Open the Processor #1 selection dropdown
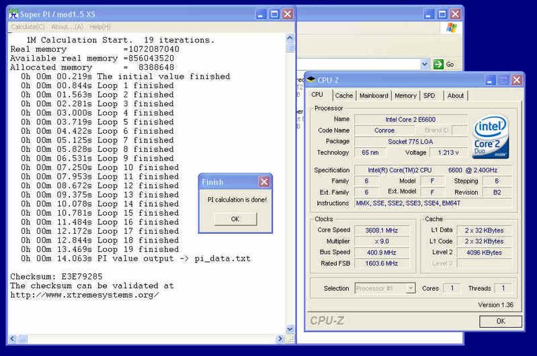537x356 pixels. click(410, 288)
